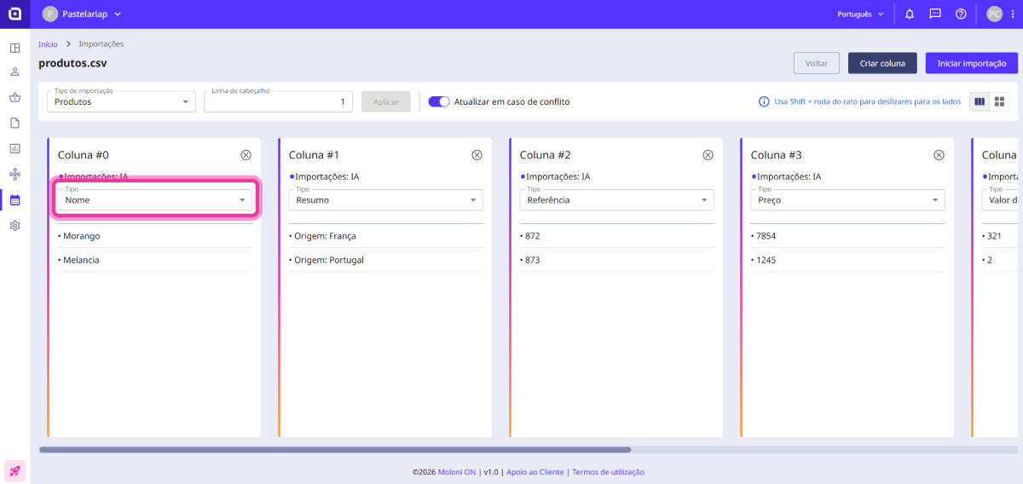Switch to columns view layout icon
Image resolution: width=1023 pixels, height=484 pixels.
point(980,101)
